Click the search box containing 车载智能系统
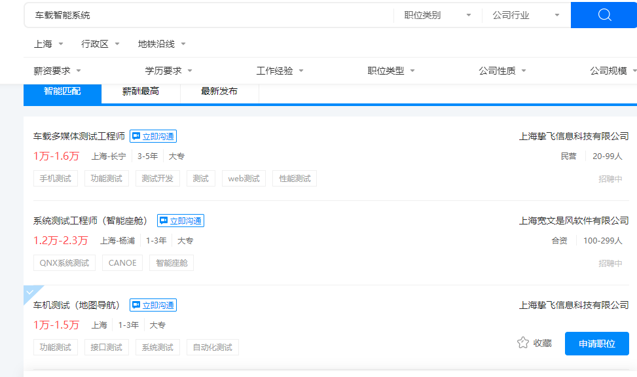This screenshot has width=637, height=377. point(209,15)
